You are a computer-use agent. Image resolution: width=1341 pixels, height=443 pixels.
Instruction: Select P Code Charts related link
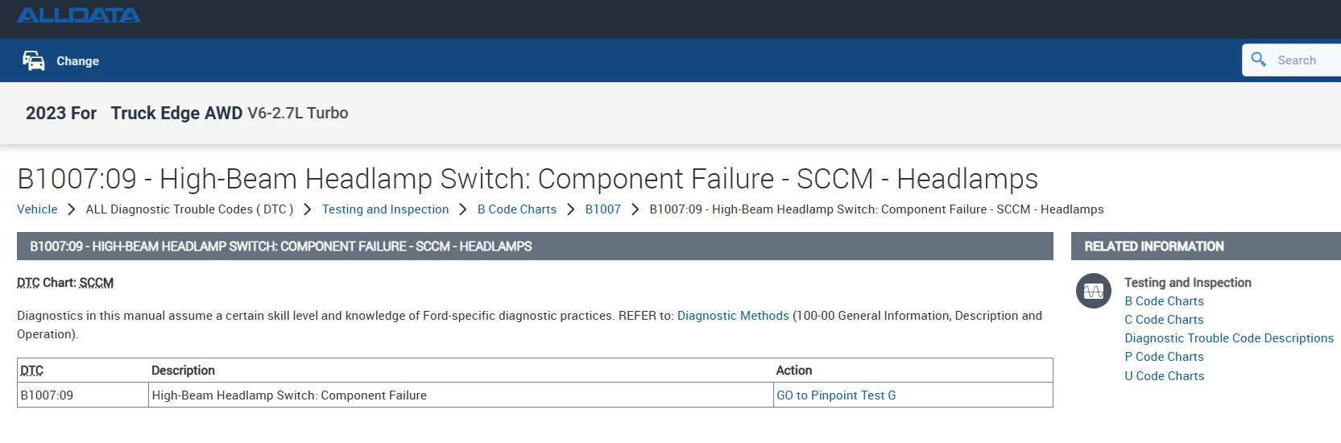point(1164,357)
